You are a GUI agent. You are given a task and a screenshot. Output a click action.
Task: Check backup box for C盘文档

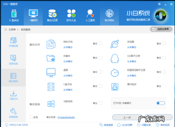coord(101,86)
